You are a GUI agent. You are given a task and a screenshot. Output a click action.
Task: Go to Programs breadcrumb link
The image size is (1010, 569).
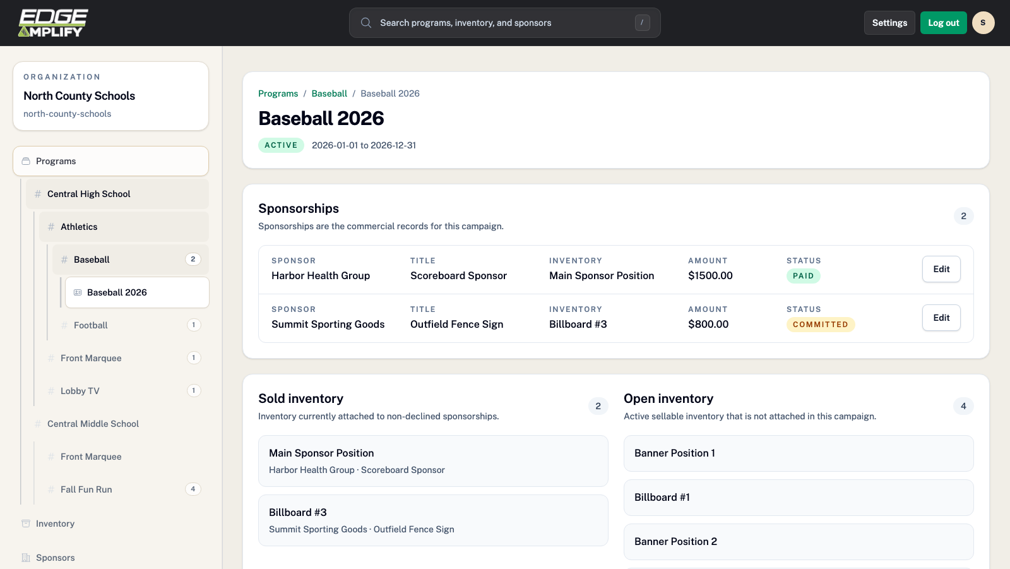pyautogui.click(x=278, y=93)
